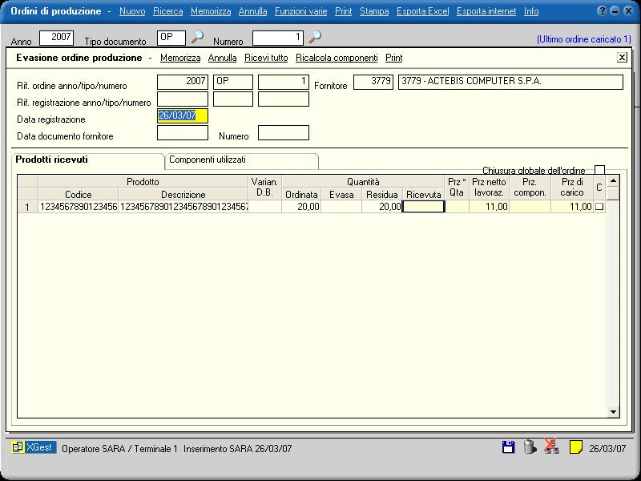Click Ordinata value 20,00 in row 1
The image size is (641, 481).
[301, 207]
